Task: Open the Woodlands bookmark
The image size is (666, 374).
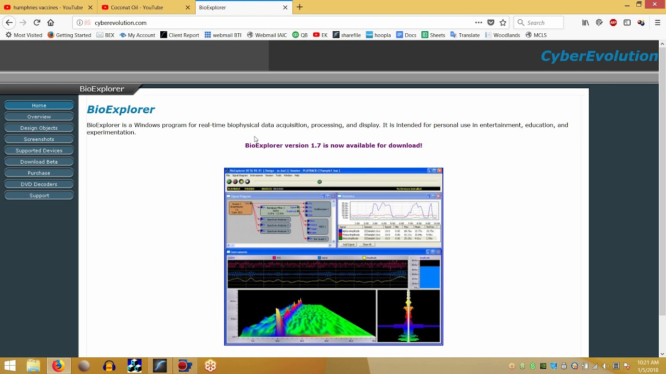Action: click(503, 35)
